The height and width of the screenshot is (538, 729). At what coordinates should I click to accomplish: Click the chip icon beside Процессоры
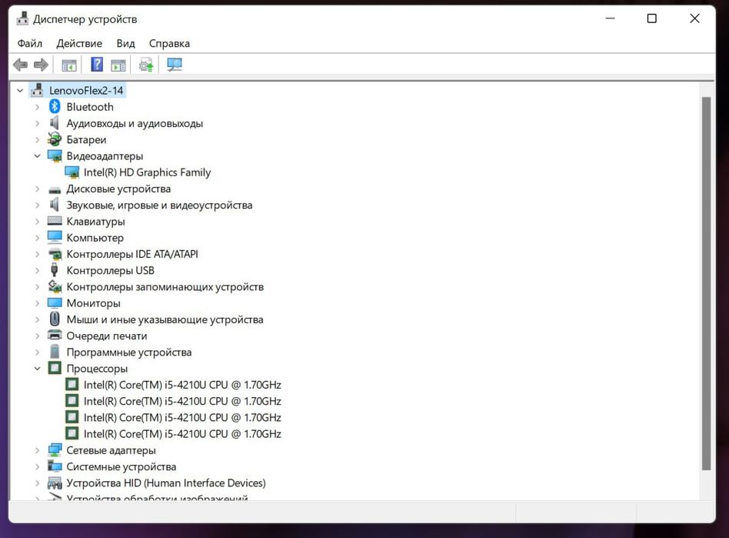[x=55, y=368]
